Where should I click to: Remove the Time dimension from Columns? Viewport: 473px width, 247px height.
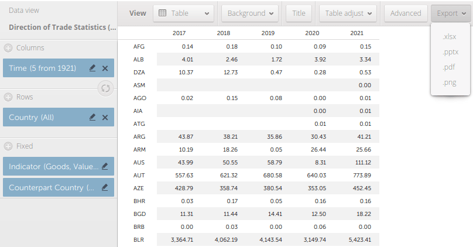coord(105,68)
